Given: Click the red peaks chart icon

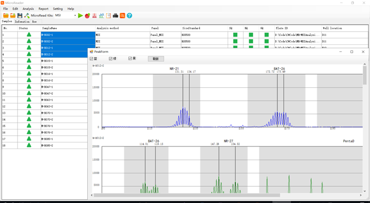Looking at the screenshot, I should point(95,15).
